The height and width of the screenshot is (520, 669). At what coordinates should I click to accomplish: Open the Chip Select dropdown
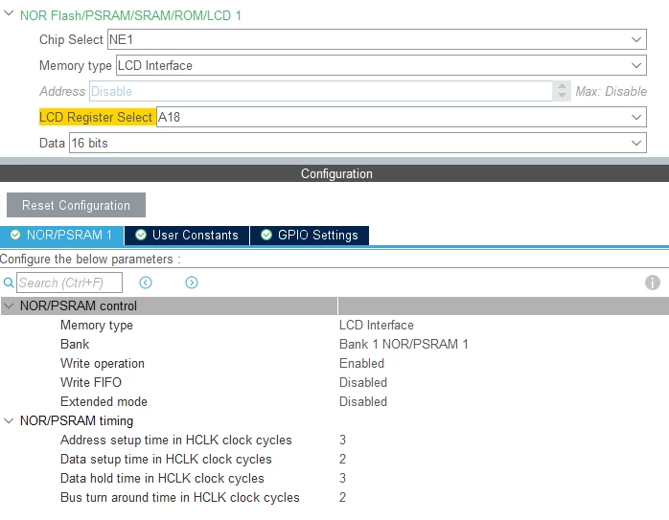(377, 39)
